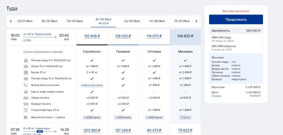This screenshot has height=135, width=283.
Task: Choose Премиум fare for 126 320 ₽
Action: click(x=123, y=36)
